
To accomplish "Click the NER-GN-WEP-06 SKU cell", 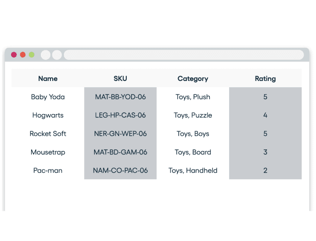I will click(x=121, y=134).
